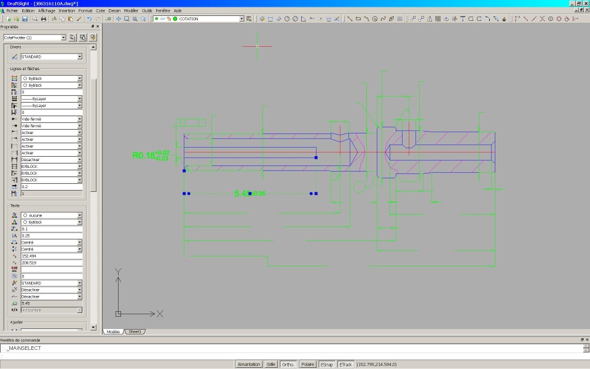590x369 pixels.
Task: Click the Cut scissors icon
Action: tap(54, 18)
